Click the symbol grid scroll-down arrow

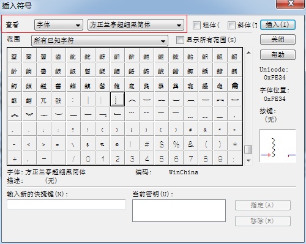click(x=248, y=161)
